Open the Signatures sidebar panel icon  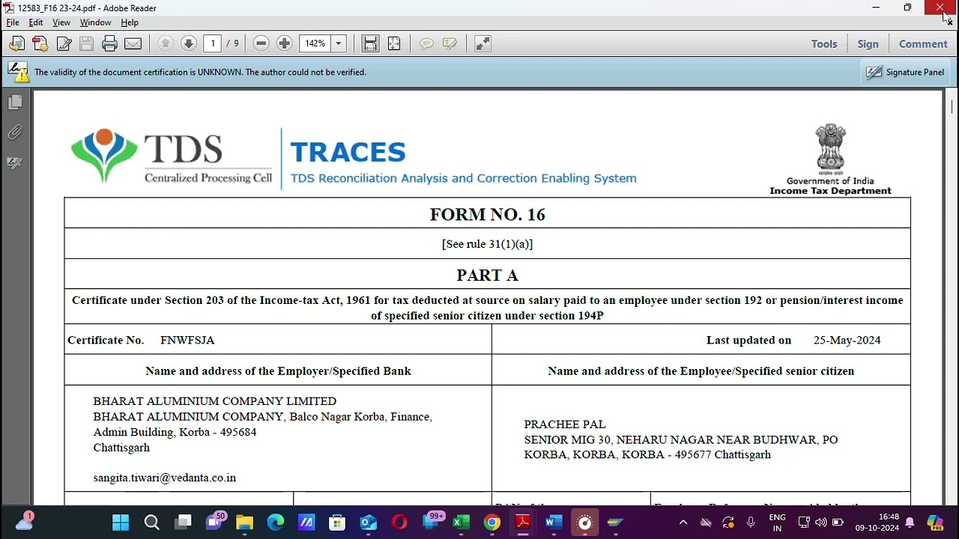15,162
